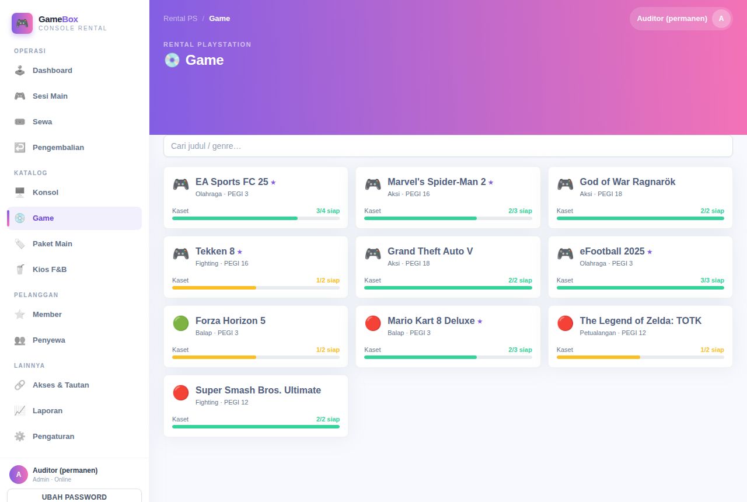Click the Laporan chart icon
747x502 pixels.
click(20, 411)
